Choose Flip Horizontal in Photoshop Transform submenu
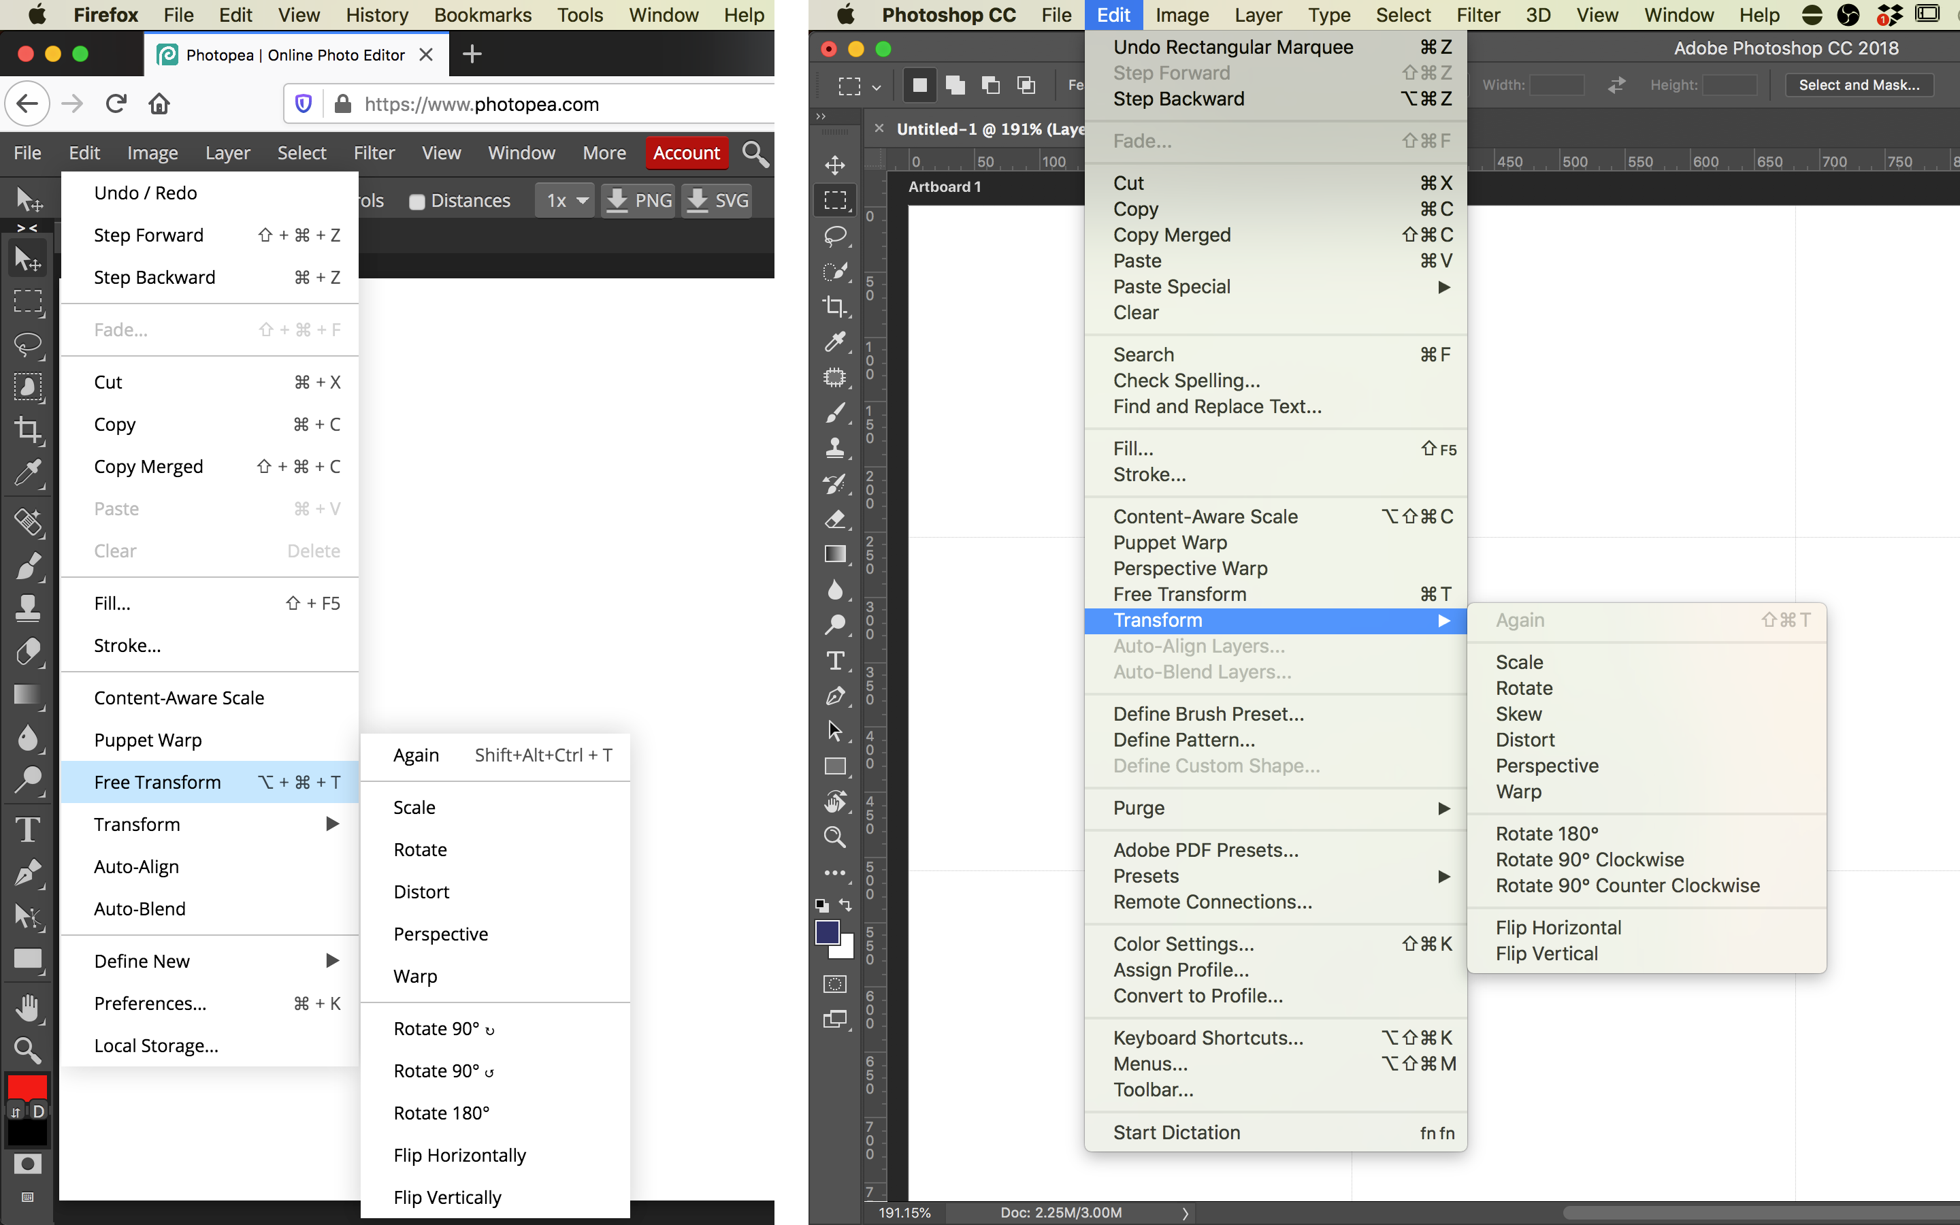Screen dimensions: 1960x1225 (x=1646, y=928)
